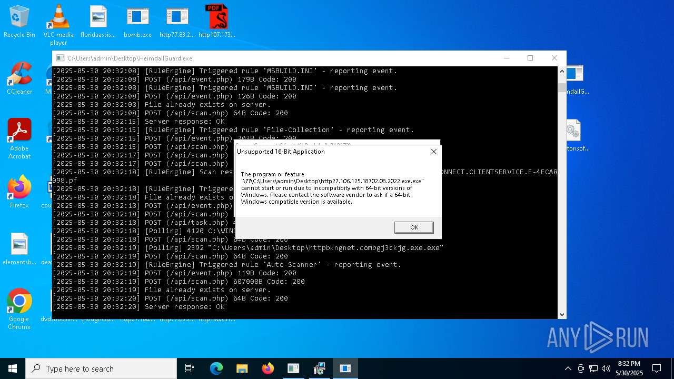Select the Adobe Acrobat desktop shortcut
674x379 pixels.
click(19, 139)
